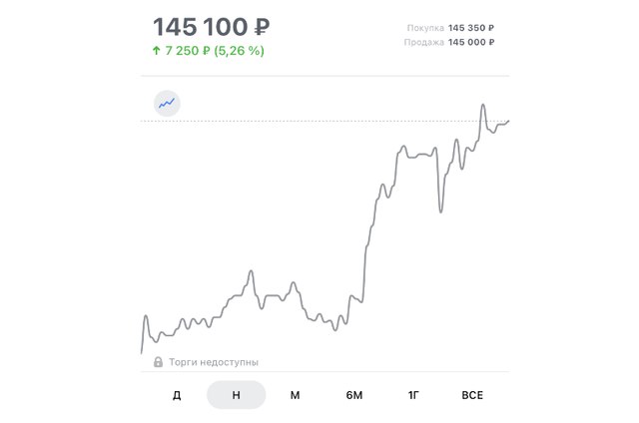
Task: Switch to the М month period
Action: click(296, 395)
